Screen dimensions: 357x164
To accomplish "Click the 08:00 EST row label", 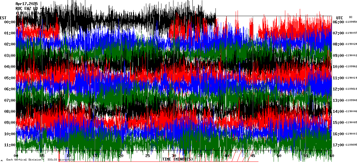I will click(x=10, y=112).
